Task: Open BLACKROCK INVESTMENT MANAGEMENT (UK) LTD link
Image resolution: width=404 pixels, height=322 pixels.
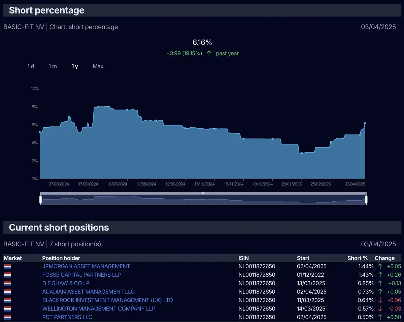Action: click(107, 300)
